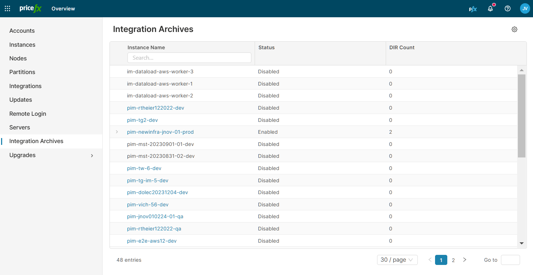Open Integration Archives table settings gear
The width and height of the screenshot is (533, 275).
coord(514,29)
